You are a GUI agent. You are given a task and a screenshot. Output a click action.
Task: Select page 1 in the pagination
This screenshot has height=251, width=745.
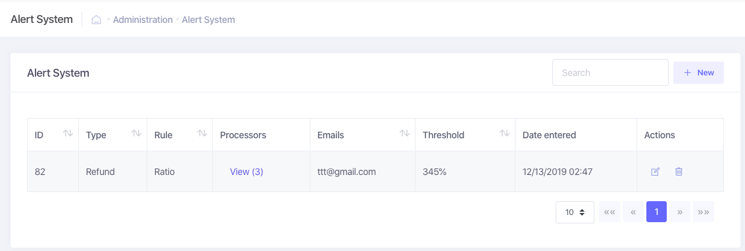657,212
